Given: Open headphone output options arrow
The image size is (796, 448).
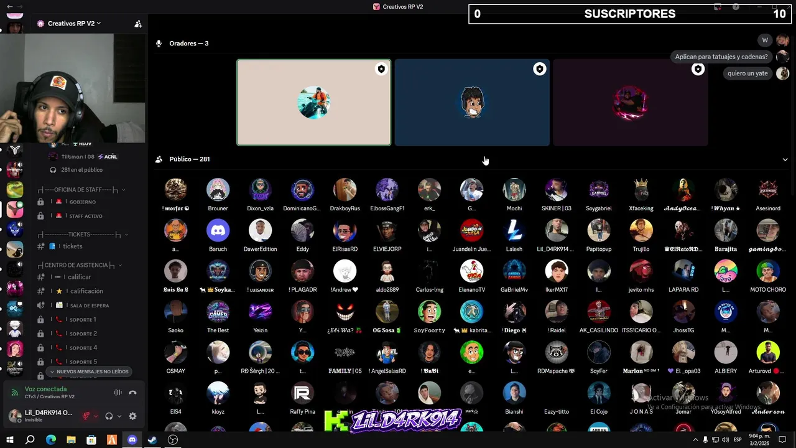Looking at the screenshot, I should coord(118,416).
